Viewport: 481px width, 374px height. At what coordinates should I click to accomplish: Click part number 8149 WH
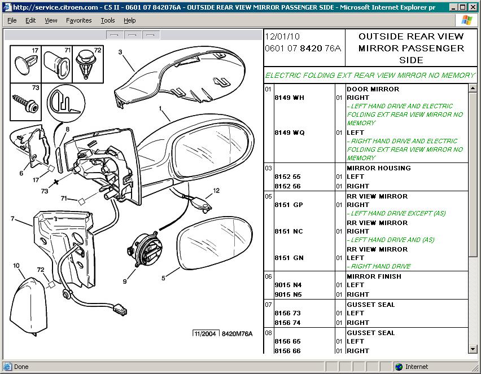tap(289, 98)
